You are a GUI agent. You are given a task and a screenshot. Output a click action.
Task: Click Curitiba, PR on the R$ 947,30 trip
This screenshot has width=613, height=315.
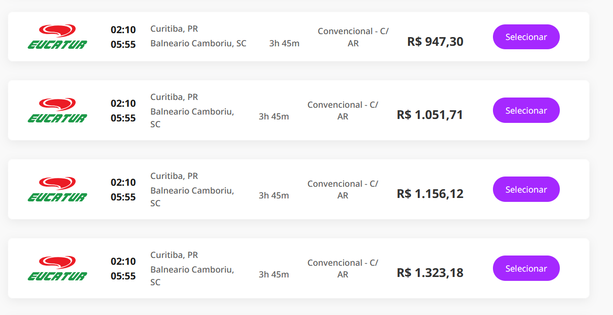pos(174,29)
